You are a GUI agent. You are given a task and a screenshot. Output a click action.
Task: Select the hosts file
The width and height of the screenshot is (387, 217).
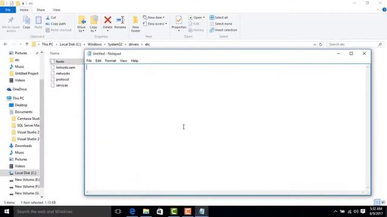[60, 61]
